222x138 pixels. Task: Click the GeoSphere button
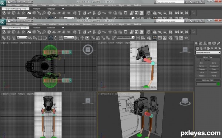tap(213, 66)
